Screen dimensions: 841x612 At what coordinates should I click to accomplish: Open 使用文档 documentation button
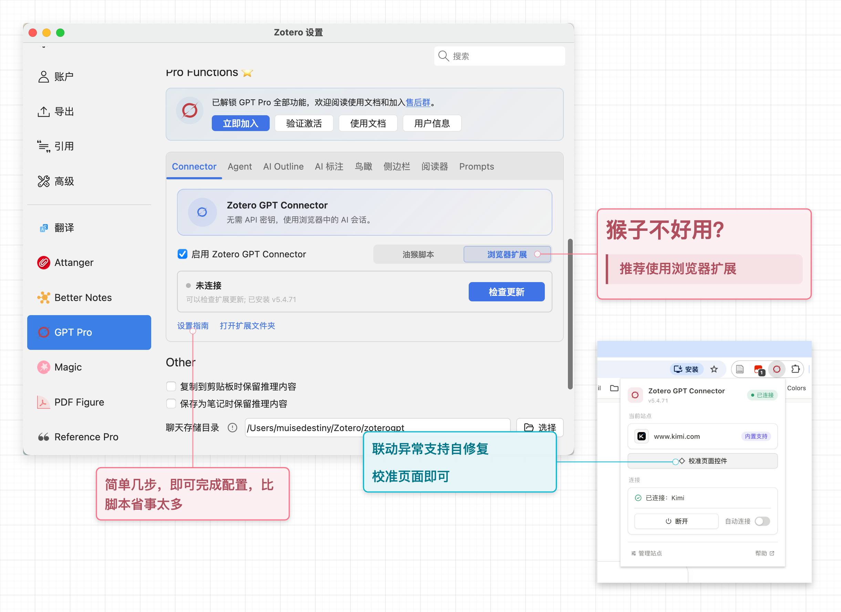coord(368,123)
